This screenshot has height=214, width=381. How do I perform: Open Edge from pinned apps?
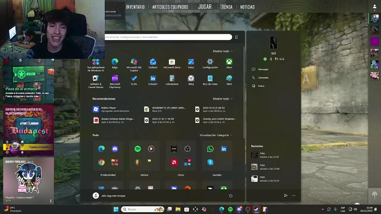(x=115, y=64)
